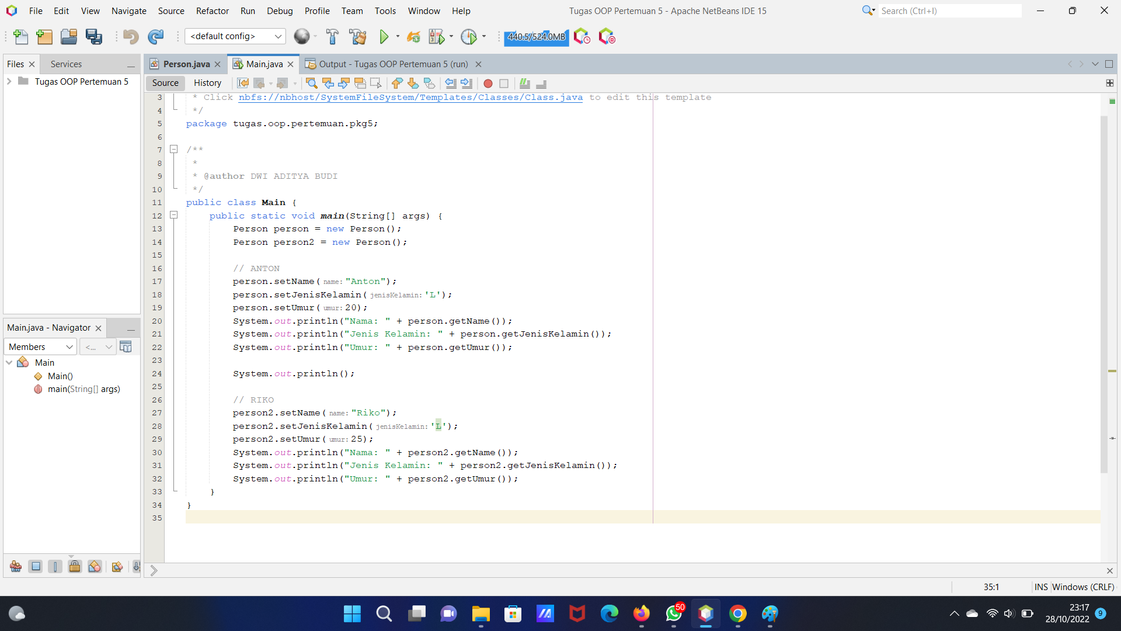Screen dimensions: 1121x631
Task: Toggle a bookmark on the current line
Action: pyautogui.click(x=430, y=84)
